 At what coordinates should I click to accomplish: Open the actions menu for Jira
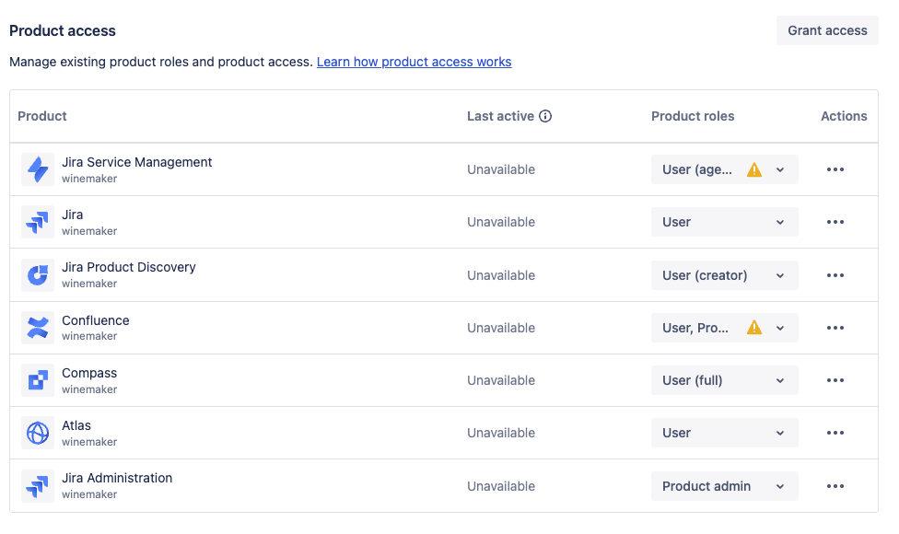835,222
